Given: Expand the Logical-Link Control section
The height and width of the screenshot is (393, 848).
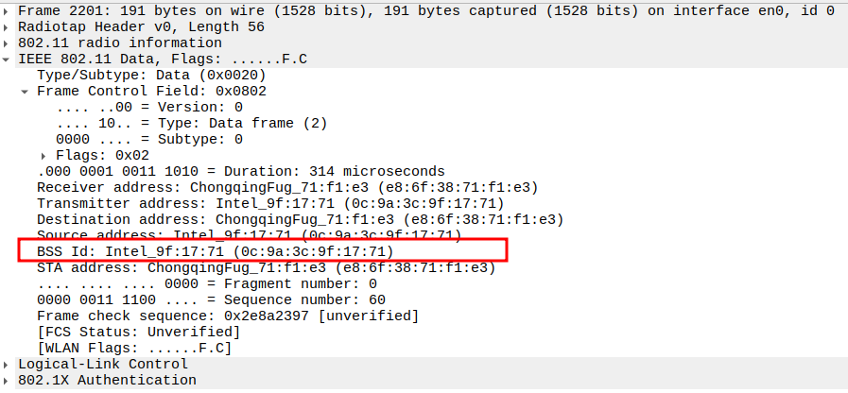Looking at the screenshot, I should tap(9, 364).
